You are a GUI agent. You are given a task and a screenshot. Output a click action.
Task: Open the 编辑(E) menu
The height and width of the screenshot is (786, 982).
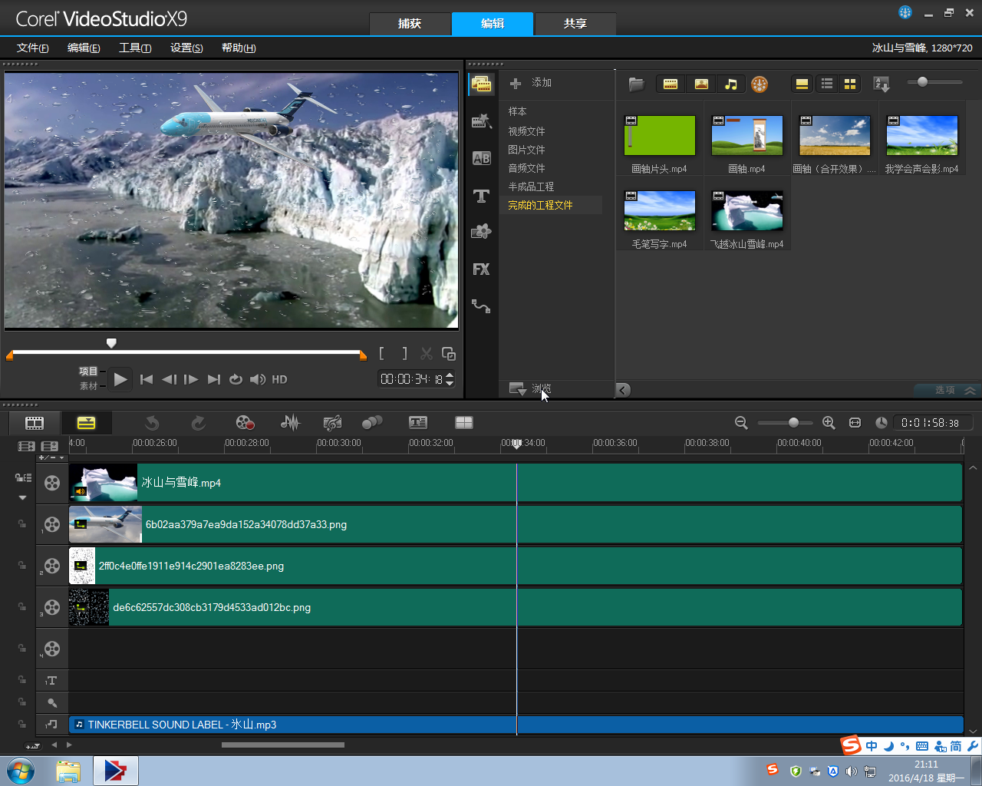click(x=84, y=48)
